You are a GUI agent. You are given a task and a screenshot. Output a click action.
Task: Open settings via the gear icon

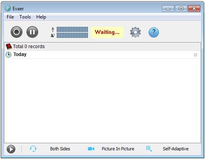[x=135, y=32]
